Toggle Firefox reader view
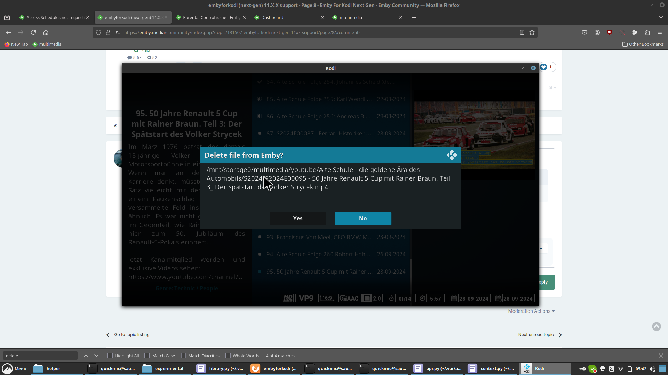 point(522,32)
